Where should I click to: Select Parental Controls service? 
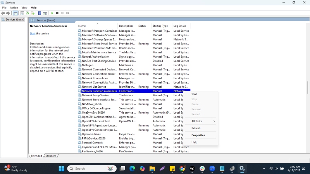coord(92,143)
